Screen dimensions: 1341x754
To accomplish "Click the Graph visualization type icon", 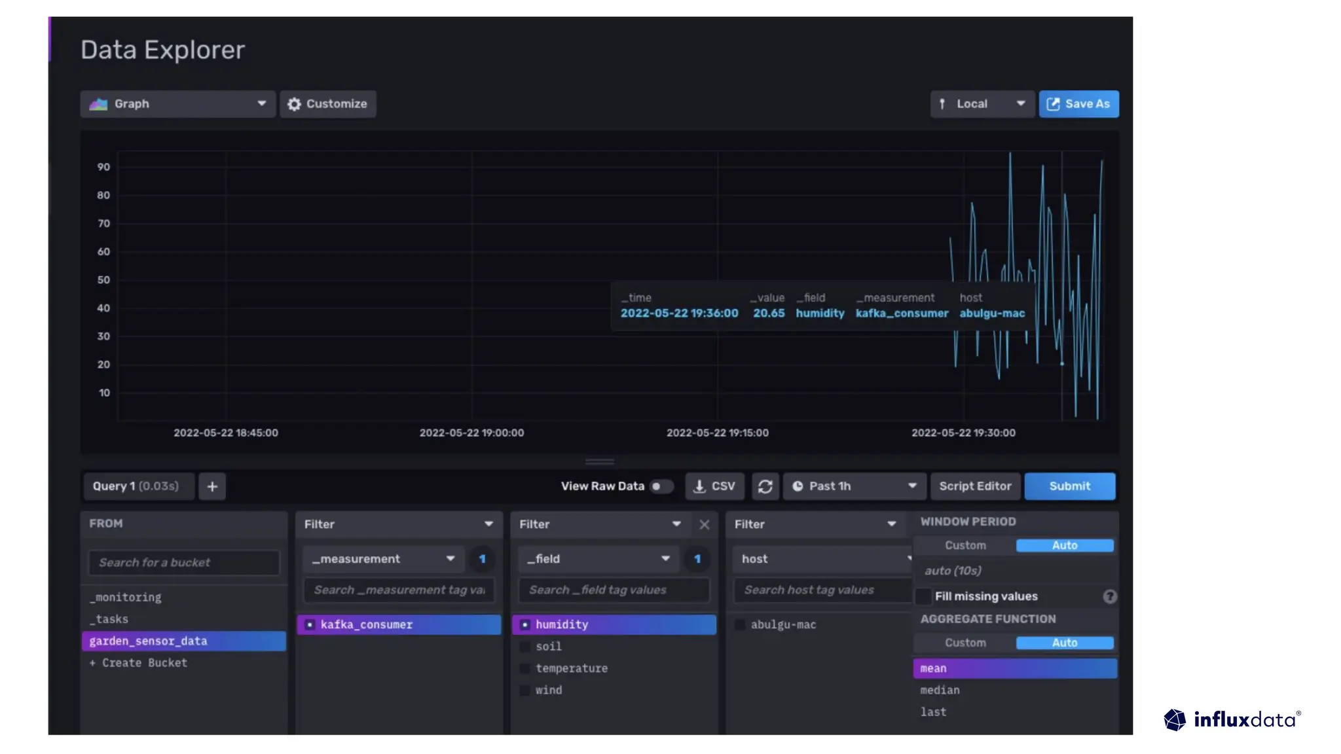I will click(x=99, y=104).
